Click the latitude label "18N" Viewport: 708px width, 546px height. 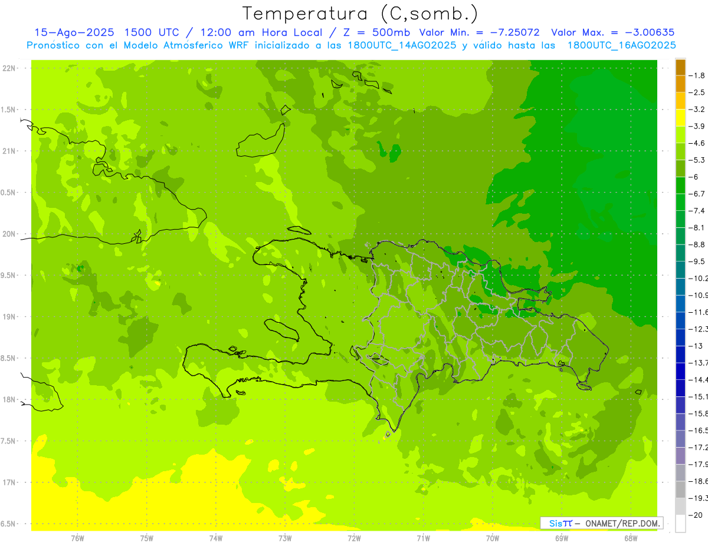pyautogui.click(x=9, y=399)
